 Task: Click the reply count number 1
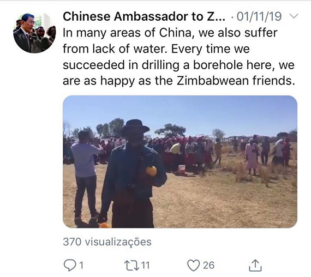pos(81,266)
